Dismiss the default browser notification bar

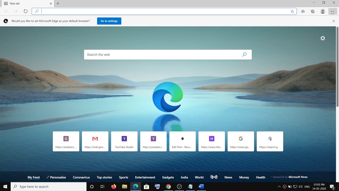pyautogui.click(x=334, y=21)
